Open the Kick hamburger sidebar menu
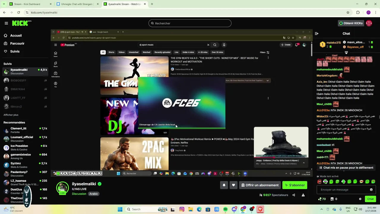The height and width of the screenshot is (214, 380). 6,23
